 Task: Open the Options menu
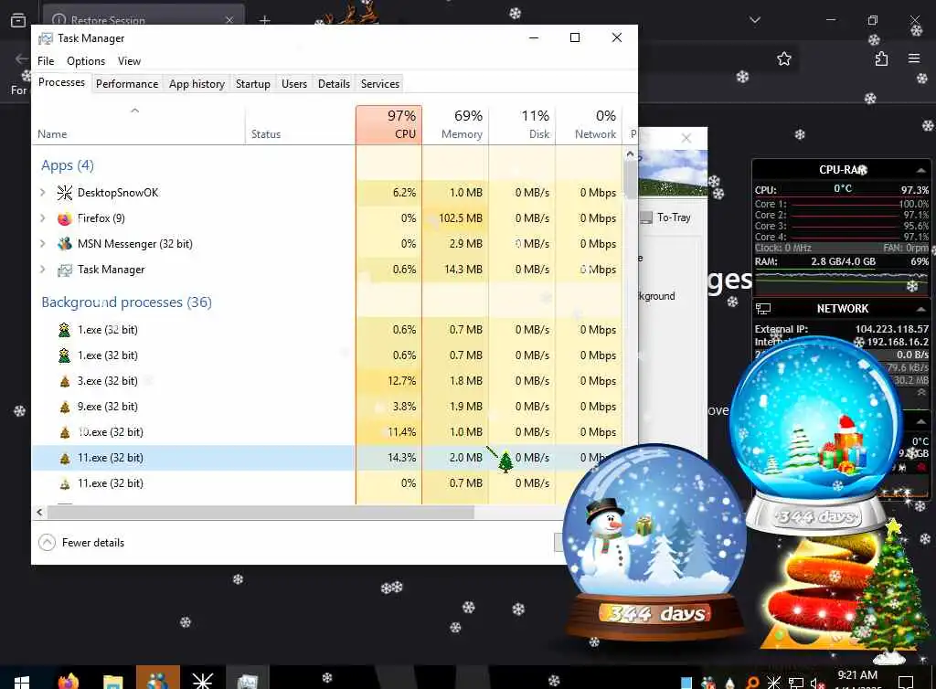86,61
